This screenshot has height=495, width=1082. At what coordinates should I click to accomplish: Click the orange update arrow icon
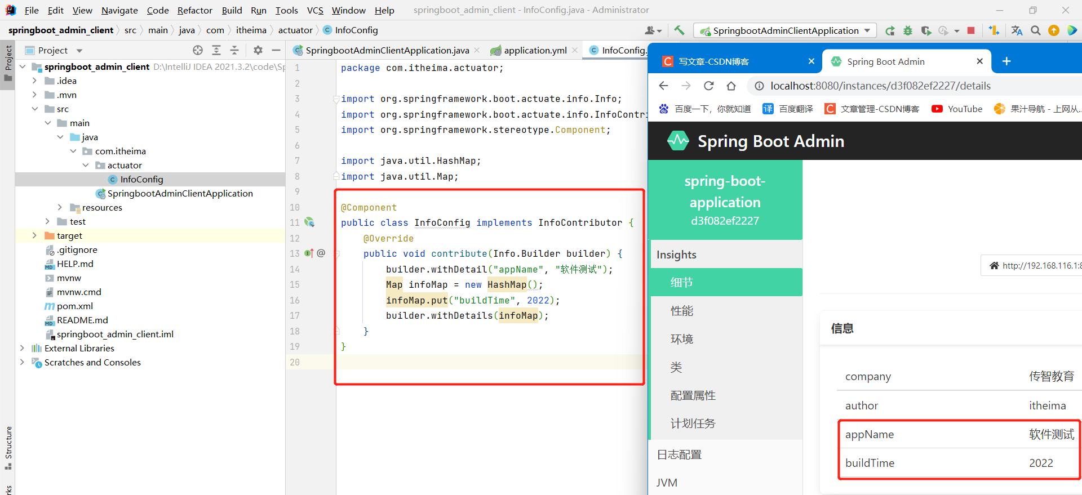pos(1054,30)
